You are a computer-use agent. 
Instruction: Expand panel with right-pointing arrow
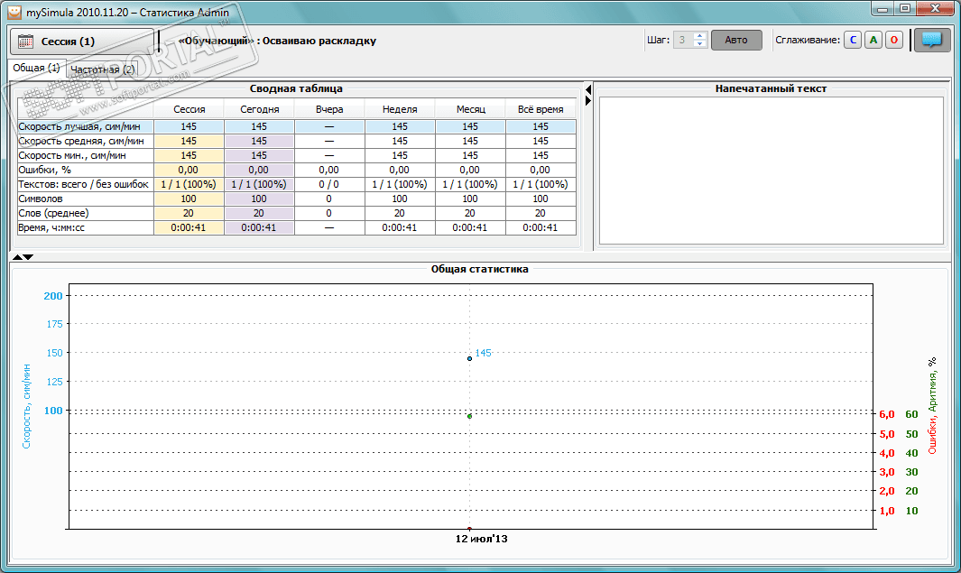588,100
